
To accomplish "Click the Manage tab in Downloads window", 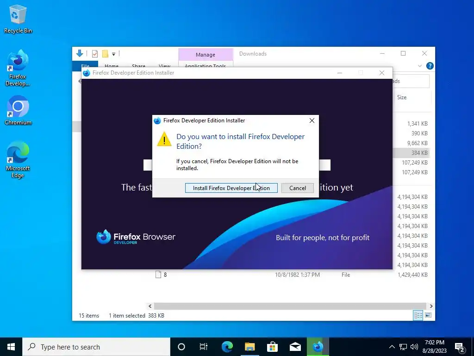I will (x=206, y=55).
